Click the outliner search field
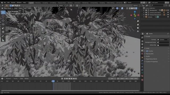Image resolution: width=170 pixels, height=95 pixels. [157, 5]
